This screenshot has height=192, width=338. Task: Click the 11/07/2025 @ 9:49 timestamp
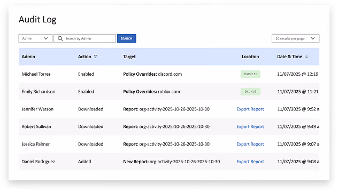[298, 126]
